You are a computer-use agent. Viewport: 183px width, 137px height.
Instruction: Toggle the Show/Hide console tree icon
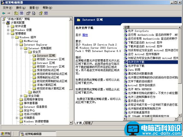(22, 13)
